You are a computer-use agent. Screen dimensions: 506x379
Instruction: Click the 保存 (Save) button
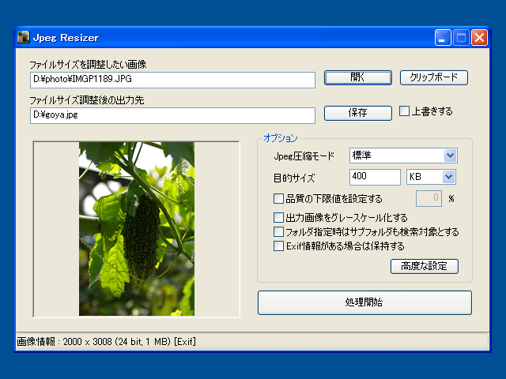[x=358, y=113]
